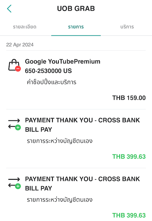Switch to the รายละเอียด tab

[25, 27]
